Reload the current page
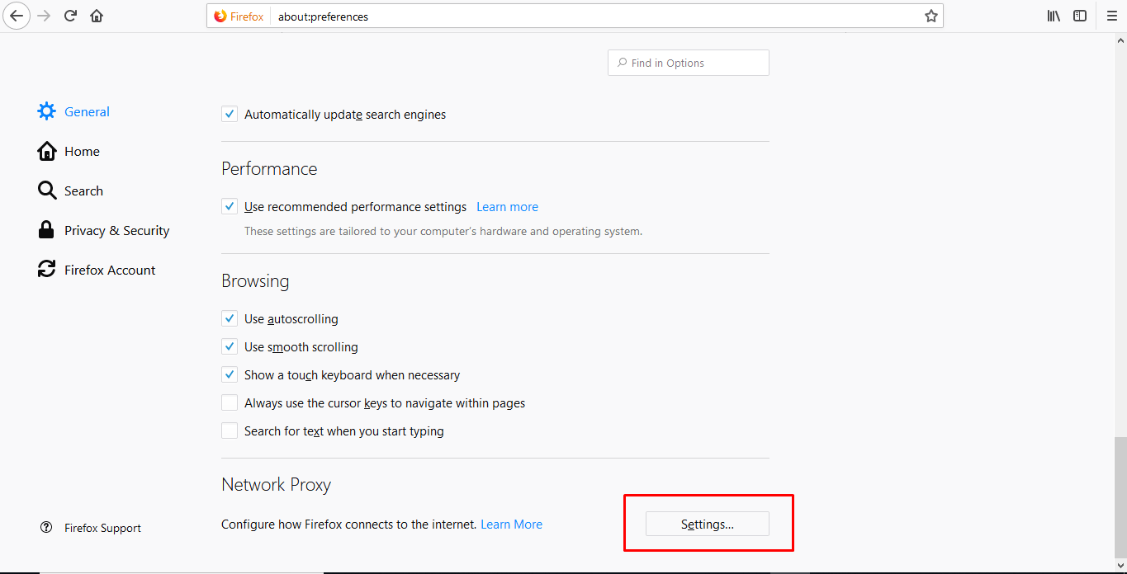This screenshot has height=574, width=1127. pos(70,16)
